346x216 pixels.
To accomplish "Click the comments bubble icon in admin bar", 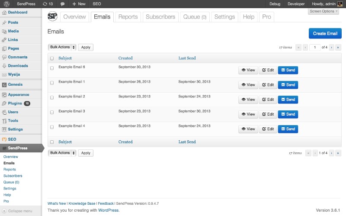I will [63, 4].
